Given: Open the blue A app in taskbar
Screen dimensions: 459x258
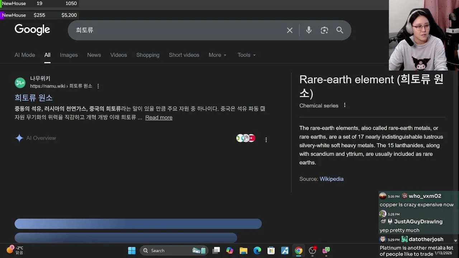Looking at the screenshot, I should (x=285, y=250).
